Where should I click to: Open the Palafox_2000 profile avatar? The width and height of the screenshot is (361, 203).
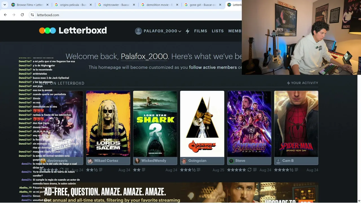pyautogui.click(x=138, y=31)
